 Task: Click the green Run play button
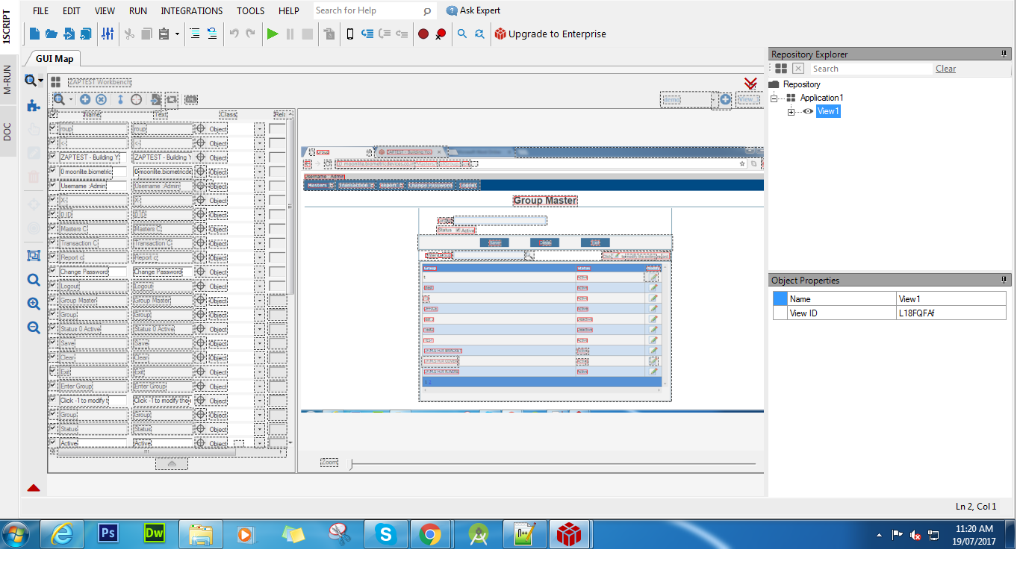tap(273, 34)
